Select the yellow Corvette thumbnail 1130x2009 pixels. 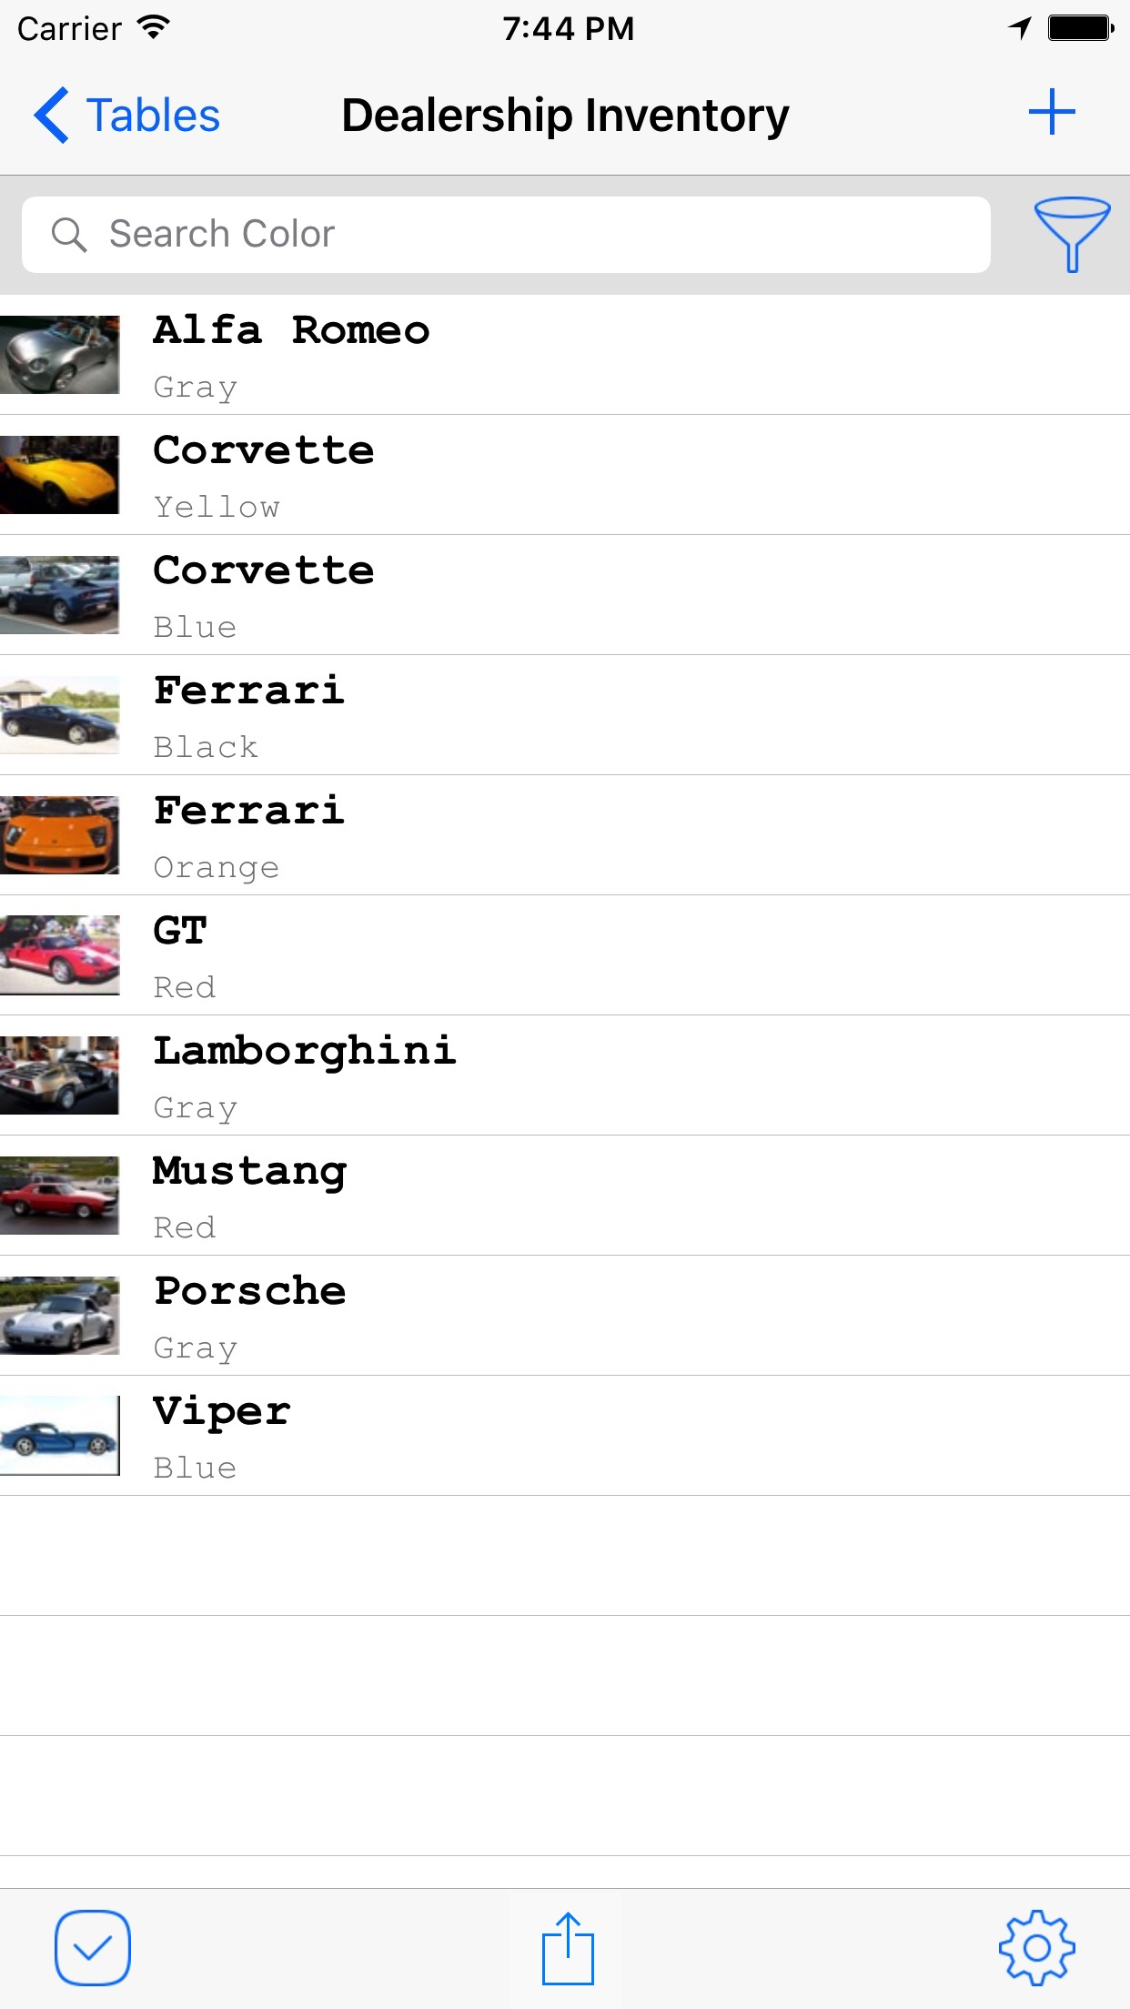(60, 475)
